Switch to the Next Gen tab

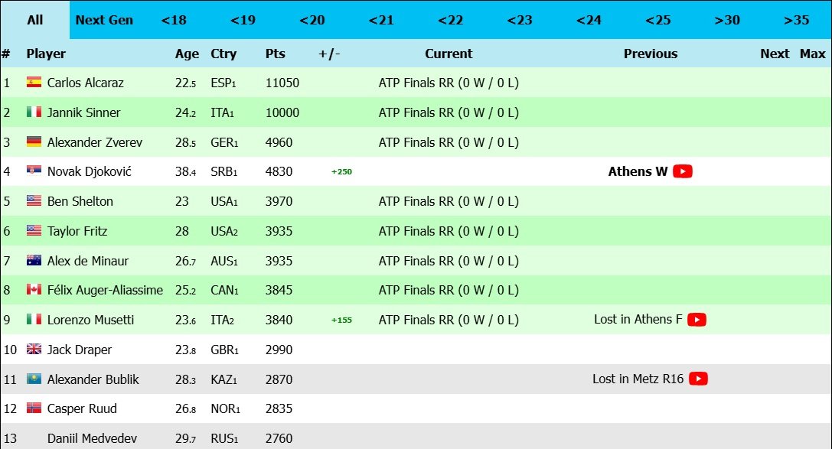click(x=104, y=20)
